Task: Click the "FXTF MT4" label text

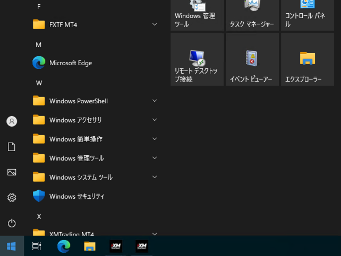Action: tap(63, 25)
